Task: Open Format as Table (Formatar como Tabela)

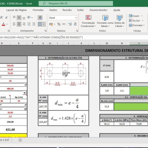Action: (x=105, y=21)
